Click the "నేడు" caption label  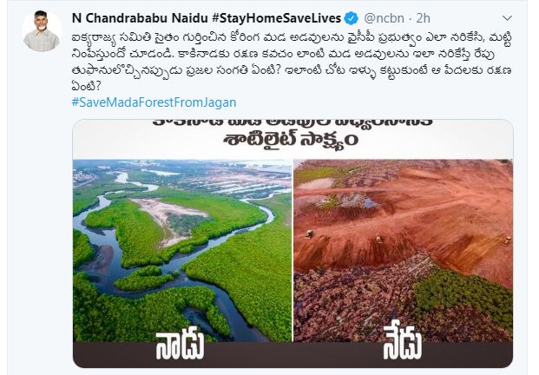point(402,345)
